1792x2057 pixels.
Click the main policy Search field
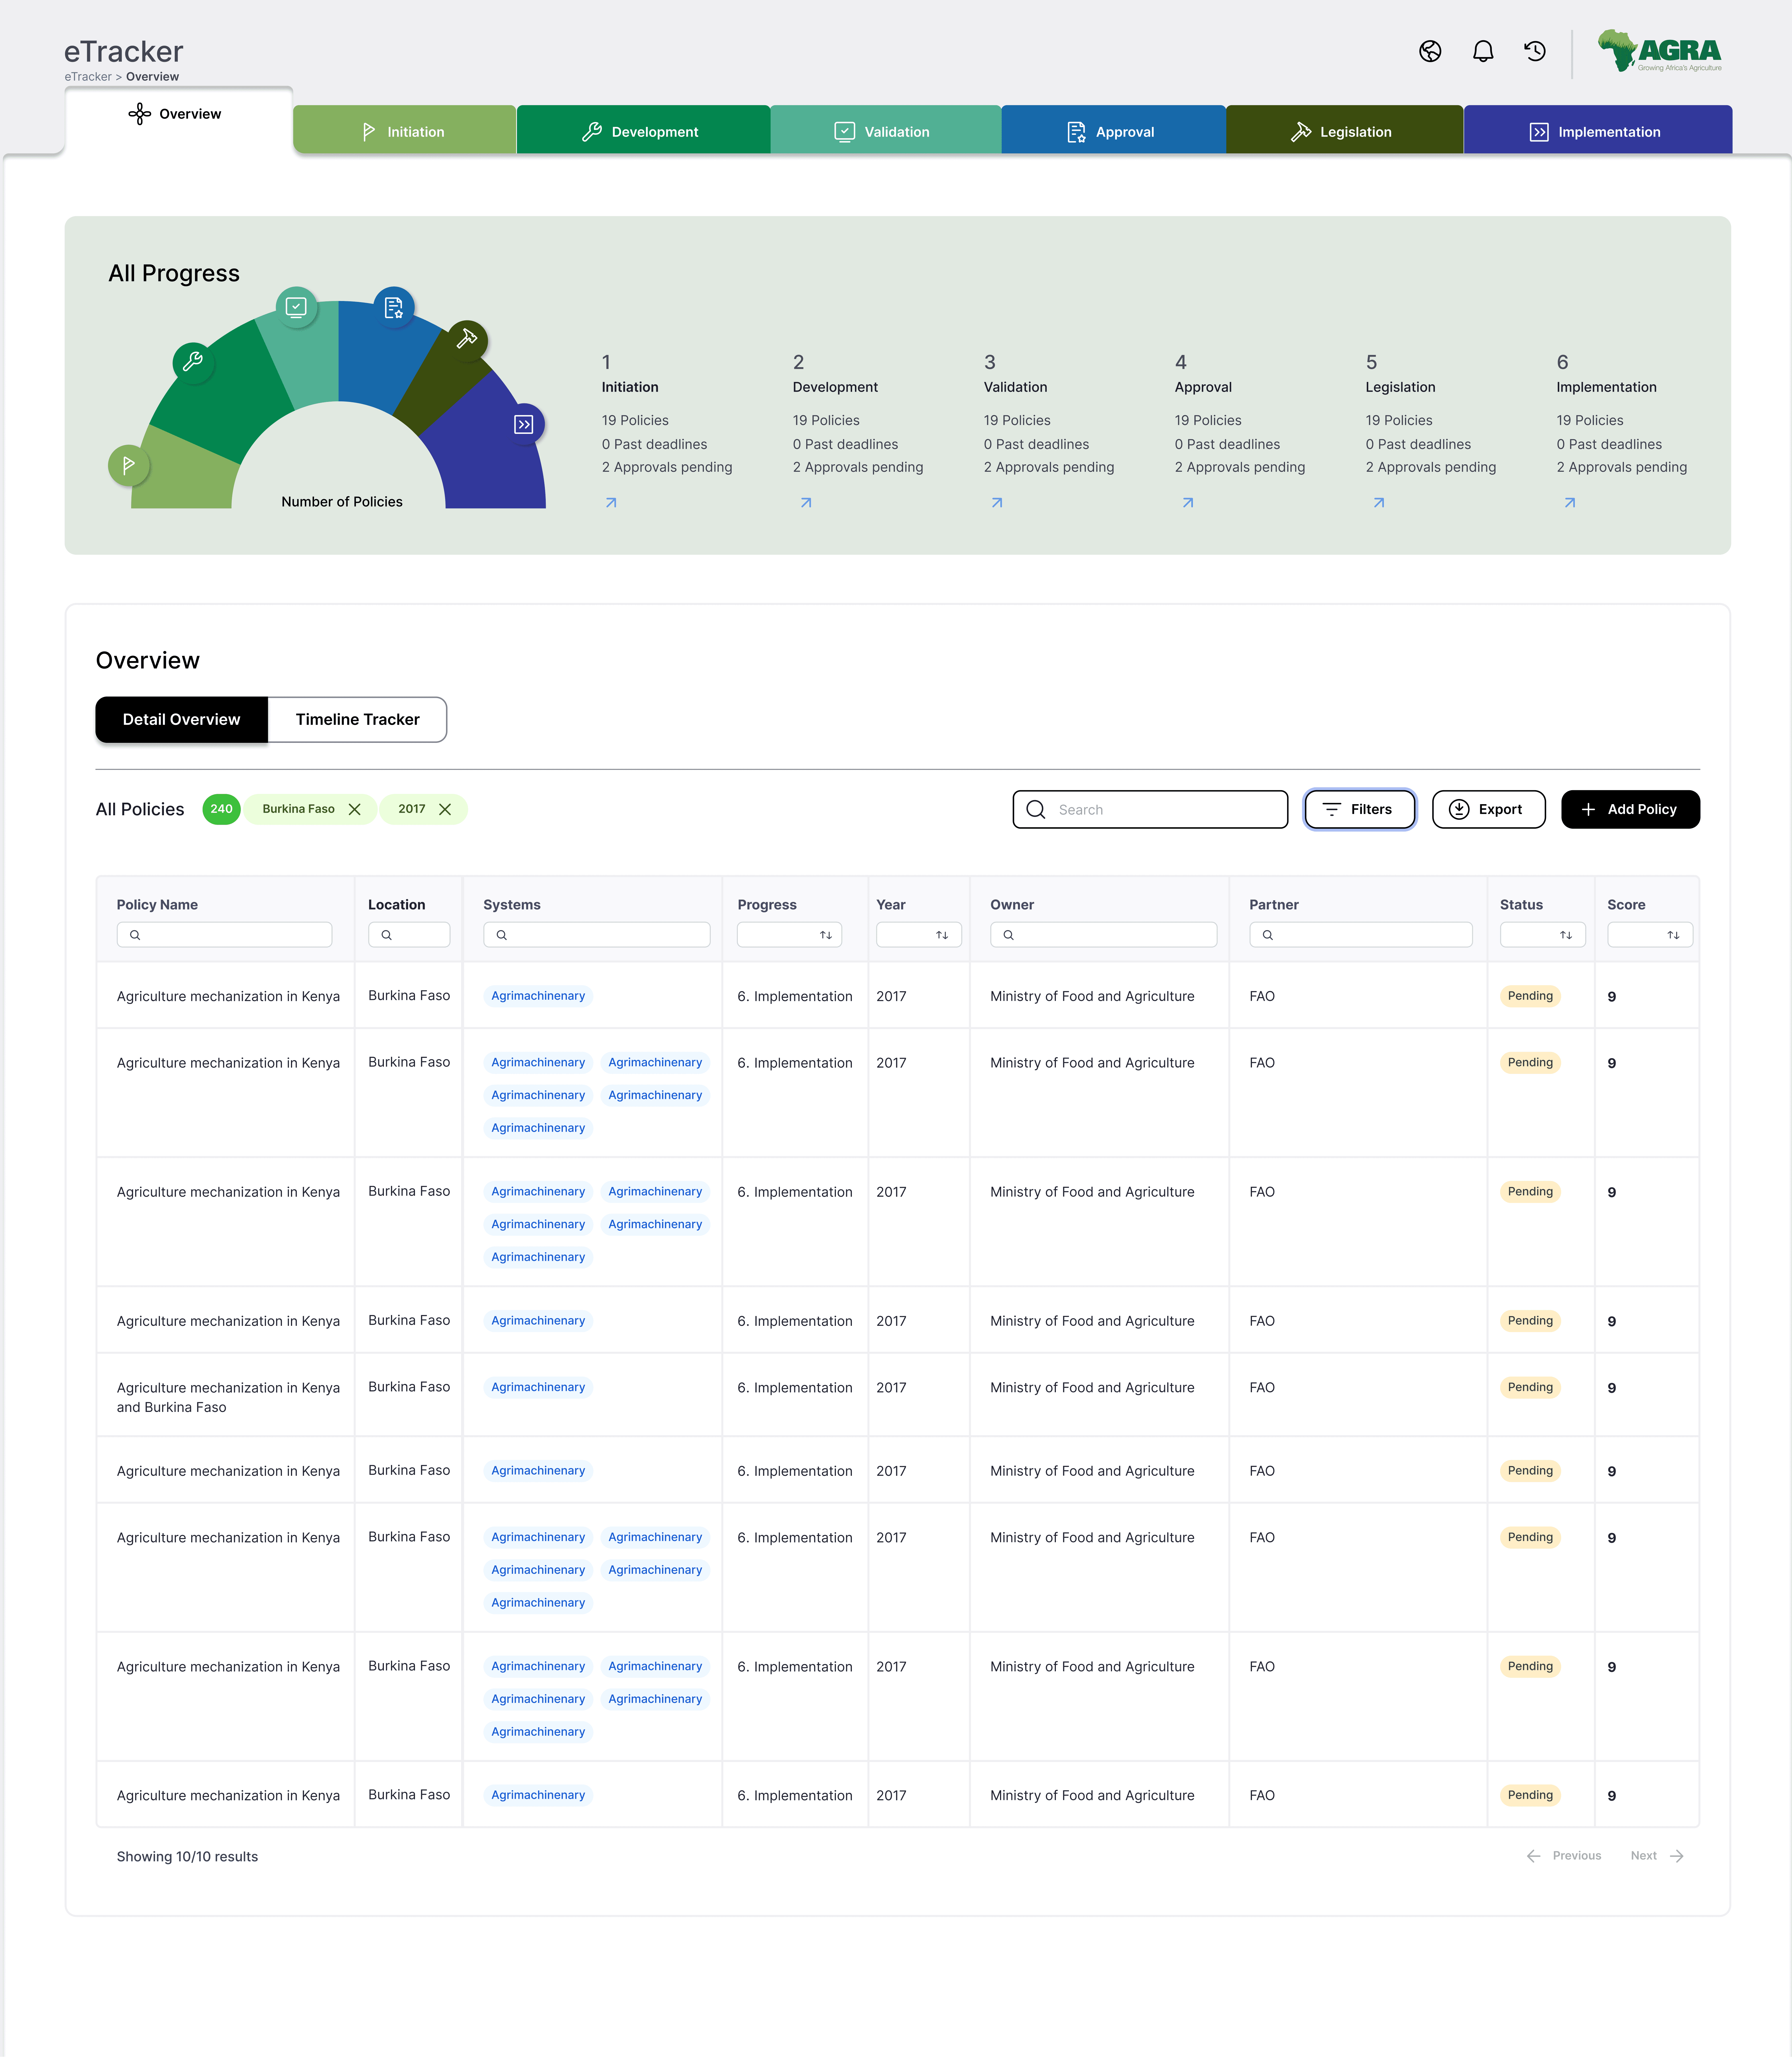coord(1150,809)
